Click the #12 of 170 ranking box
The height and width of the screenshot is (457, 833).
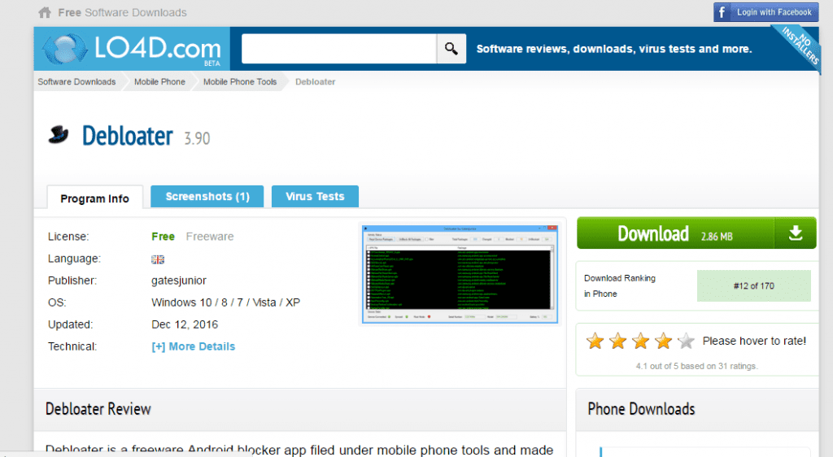pos(754,286)
